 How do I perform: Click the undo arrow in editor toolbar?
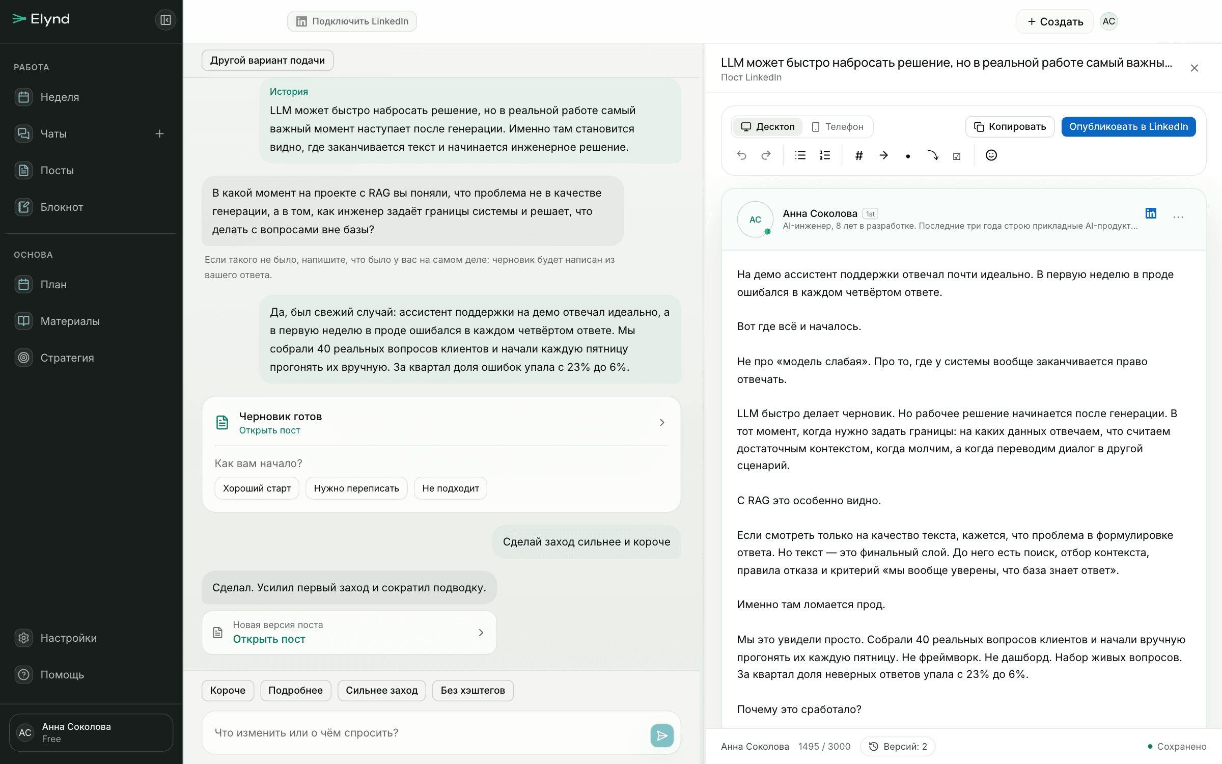point(741,155)
